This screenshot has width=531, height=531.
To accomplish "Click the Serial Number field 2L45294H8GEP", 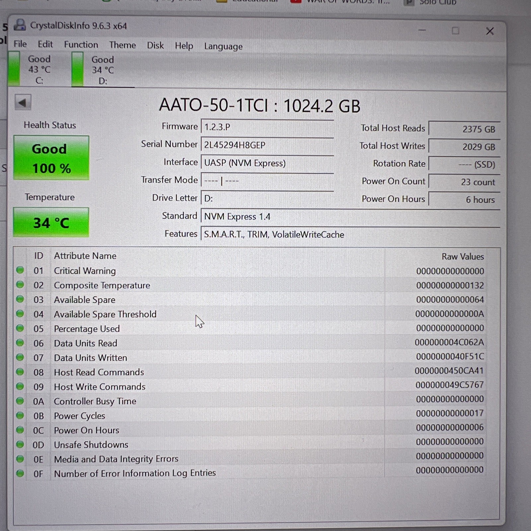I will 267,145.
